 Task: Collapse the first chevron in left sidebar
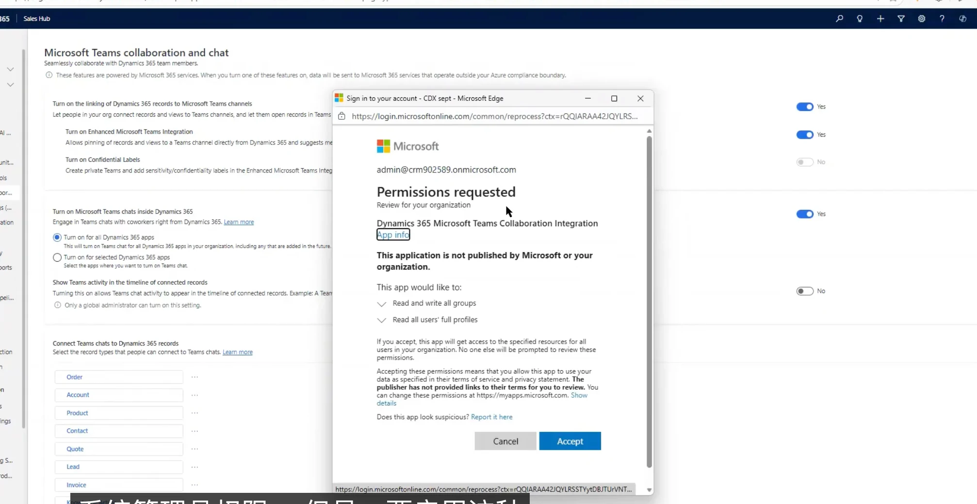click(x=10, y=69)
